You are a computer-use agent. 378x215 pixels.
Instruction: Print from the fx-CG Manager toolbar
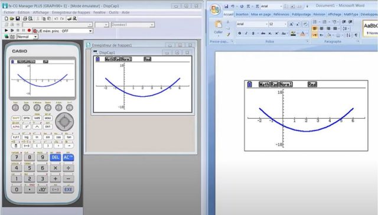pyautogui.click(x=25, y=18)
